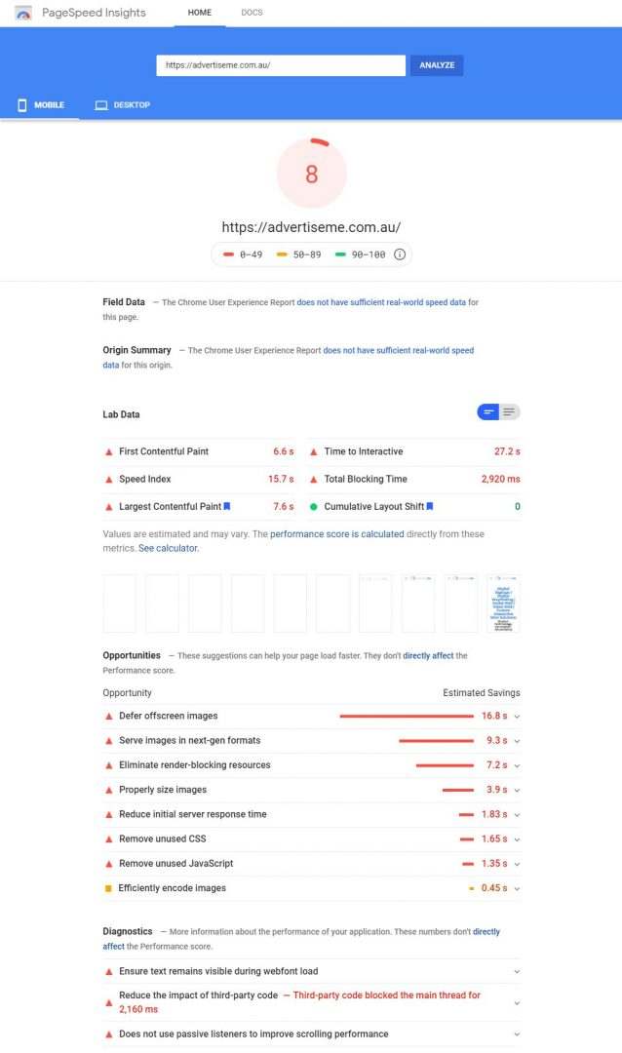
Task: Open the See calculator link
Action: tap(169, 548)
